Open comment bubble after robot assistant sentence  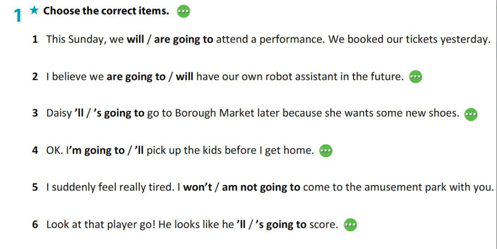click(x=415, y=77)
